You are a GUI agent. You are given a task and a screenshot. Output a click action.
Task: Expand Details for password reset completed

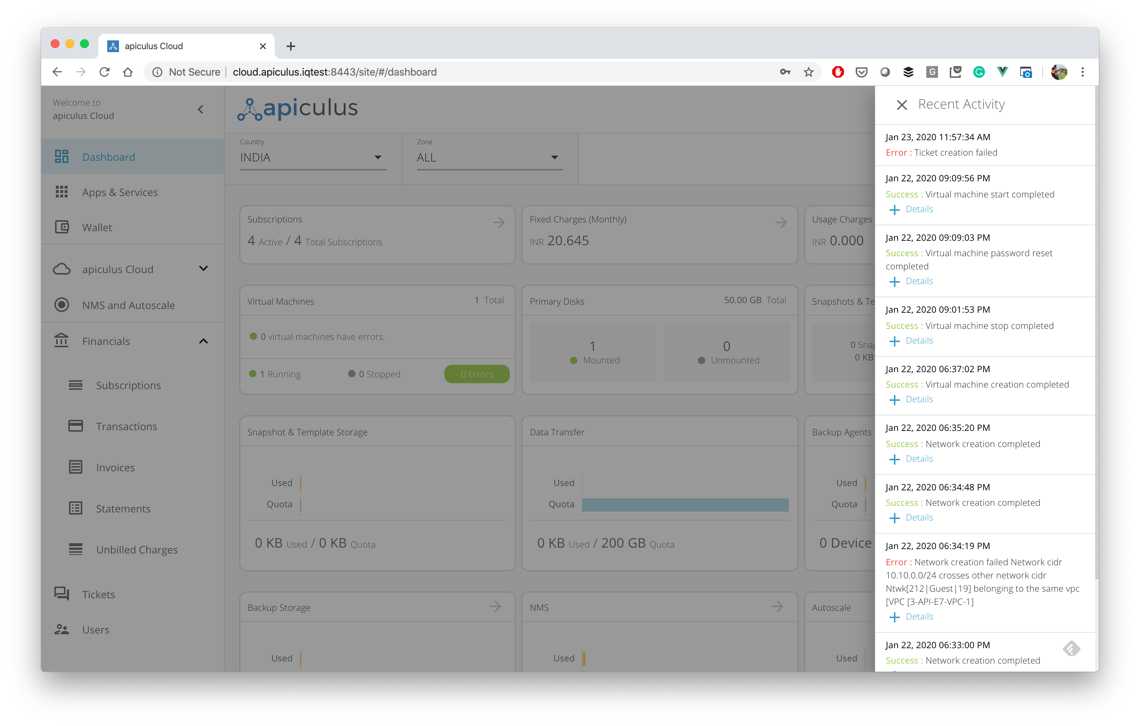pos(912,281)
